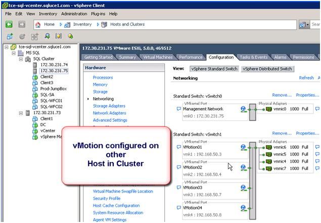This screenshot has width=321, height=223.
Task: Select the Client3 virtual machine
Action: [x=47, y=83]
